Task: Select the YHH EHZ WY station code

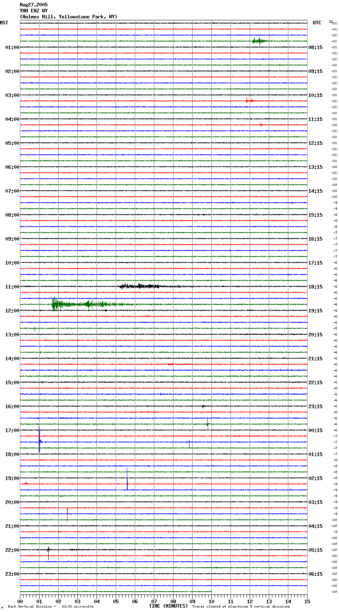Action: (34, 11)
